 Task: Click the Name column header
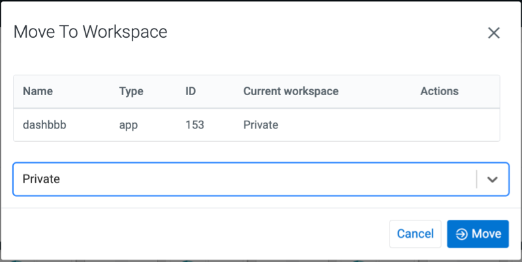click(38, 91)
